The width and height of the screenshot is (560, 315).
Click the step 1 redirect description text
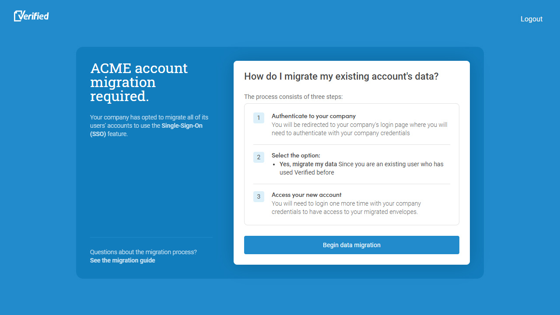click(359, 129)
